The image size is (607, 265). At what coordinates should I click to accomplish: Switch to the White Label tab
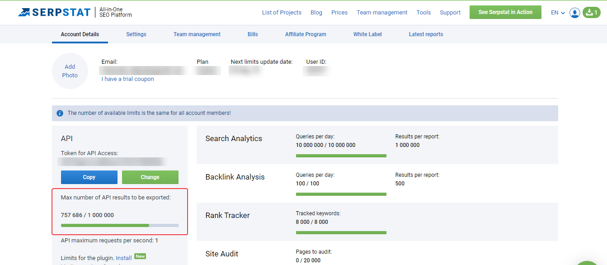click(367, 34)
